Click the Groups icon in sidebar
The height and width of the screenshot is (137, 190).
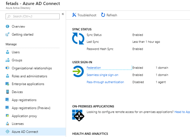coord(8,60)
